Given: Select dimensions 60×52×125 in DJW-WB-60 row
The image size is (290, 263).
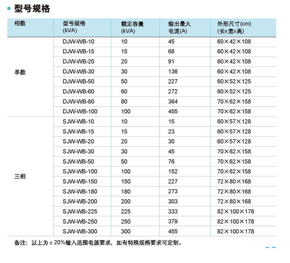Looking at the screenshot, I should pyautogui.click(x=234, y=92).
